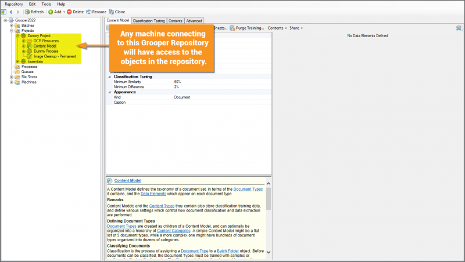The height and width of the screenshot is (262, 465).
Task: Follow the Content Types help link
Action: [x=162, y=206]
